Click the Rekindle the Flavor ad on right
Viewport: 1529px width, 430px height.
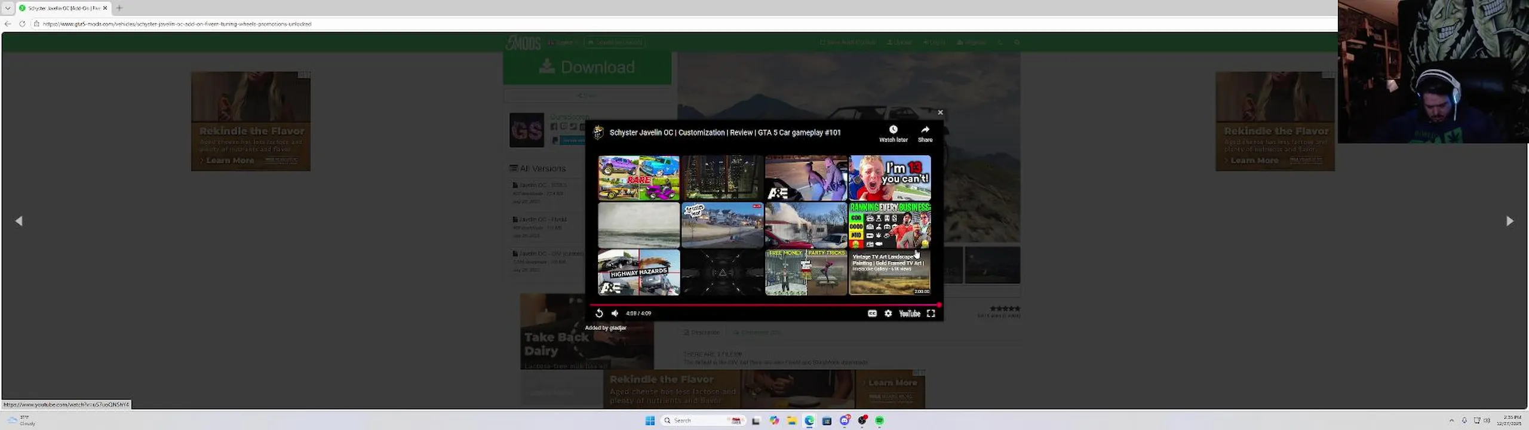click(x=1275, y=121)
